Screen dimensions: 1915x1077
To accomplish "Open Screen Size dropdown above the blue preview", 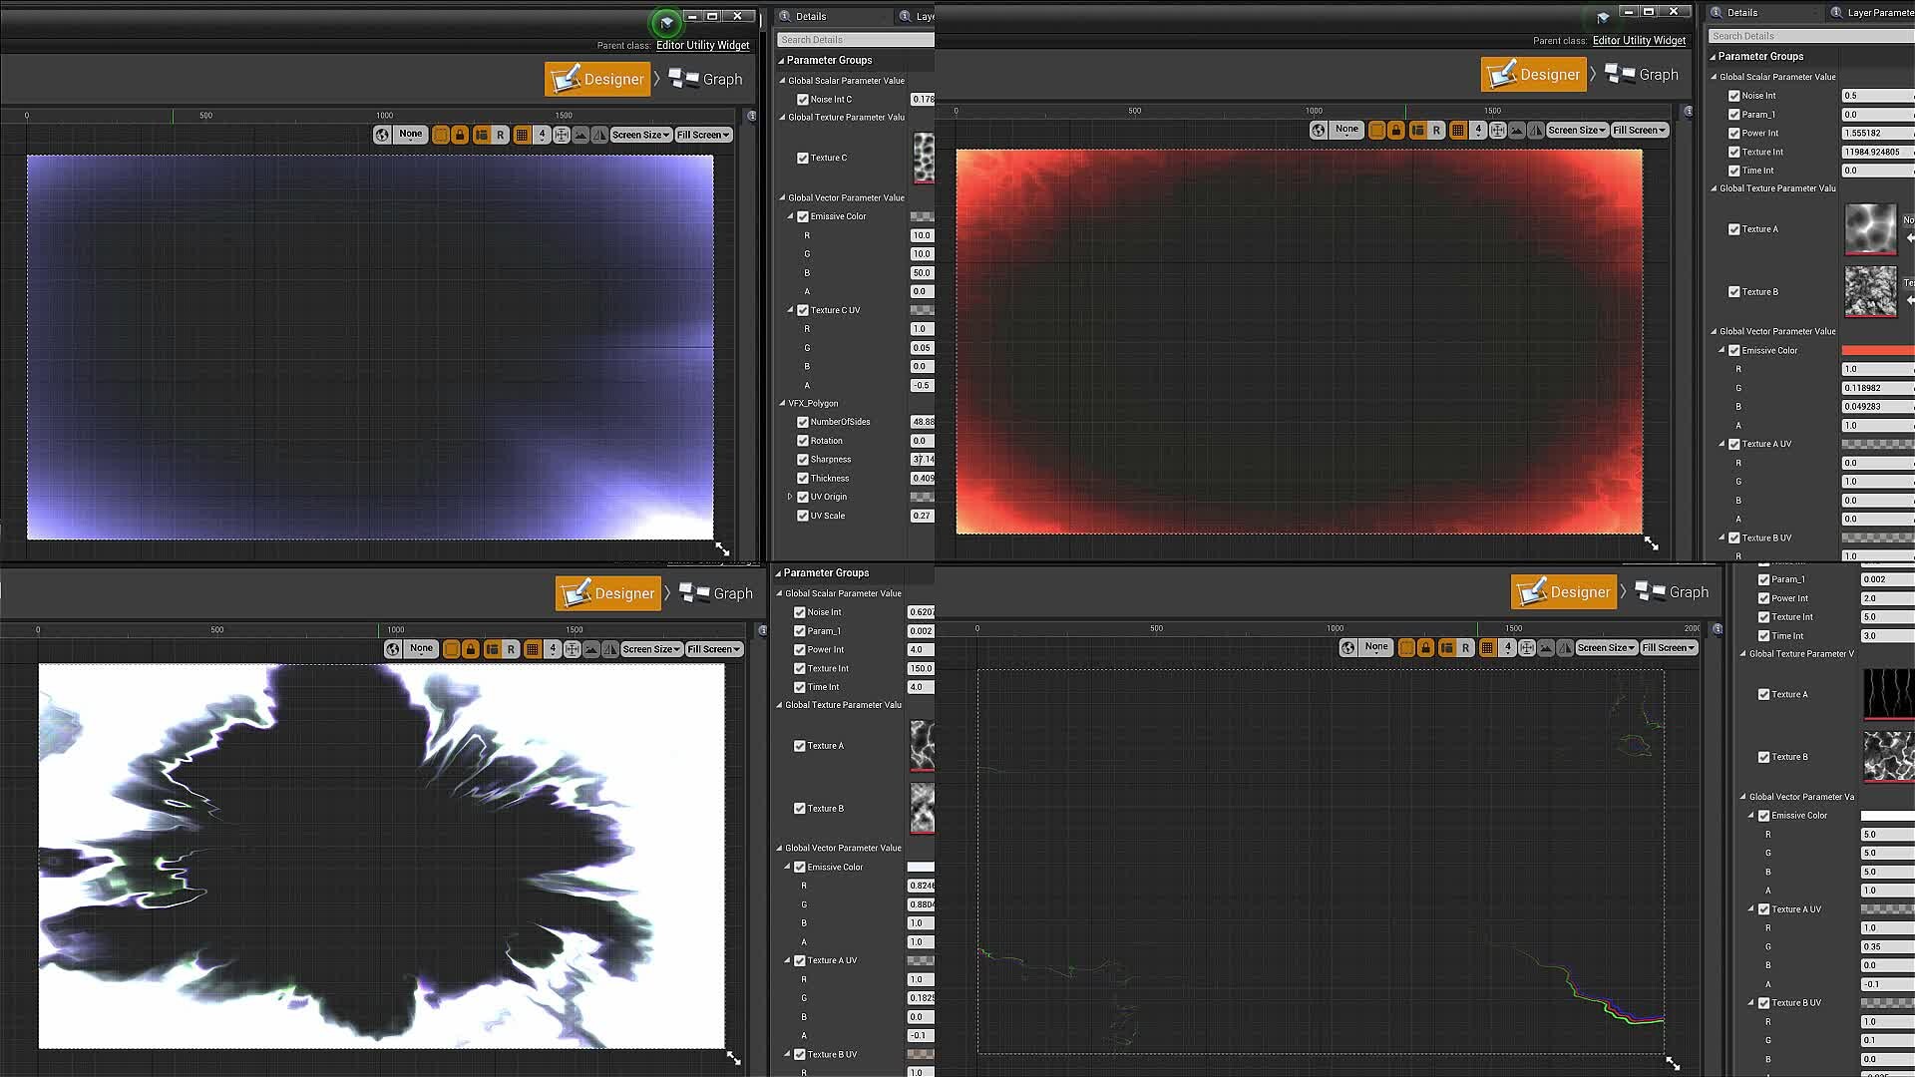I will (x=640, y=135).
